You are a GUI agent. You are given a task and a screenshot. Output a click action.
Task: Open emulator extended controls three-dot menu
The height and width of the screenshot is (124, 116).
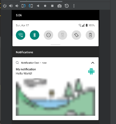[74, 6]
